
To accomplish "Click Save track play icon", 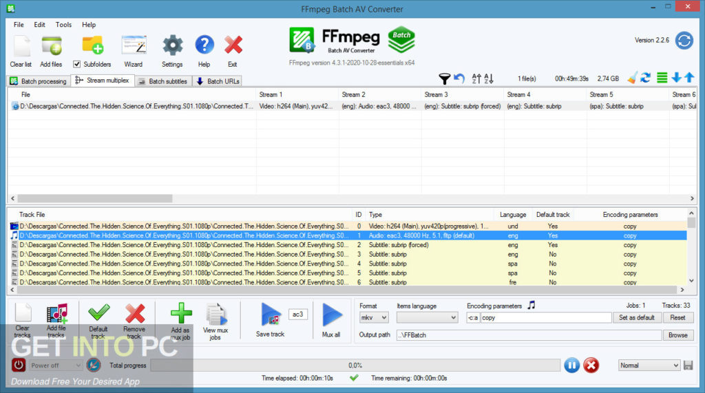I will pyautogui.click(x=271, y=315).
